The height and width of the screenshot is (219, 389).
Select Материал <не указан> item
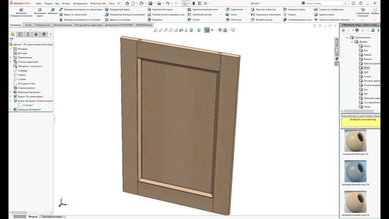click(28, 66)
